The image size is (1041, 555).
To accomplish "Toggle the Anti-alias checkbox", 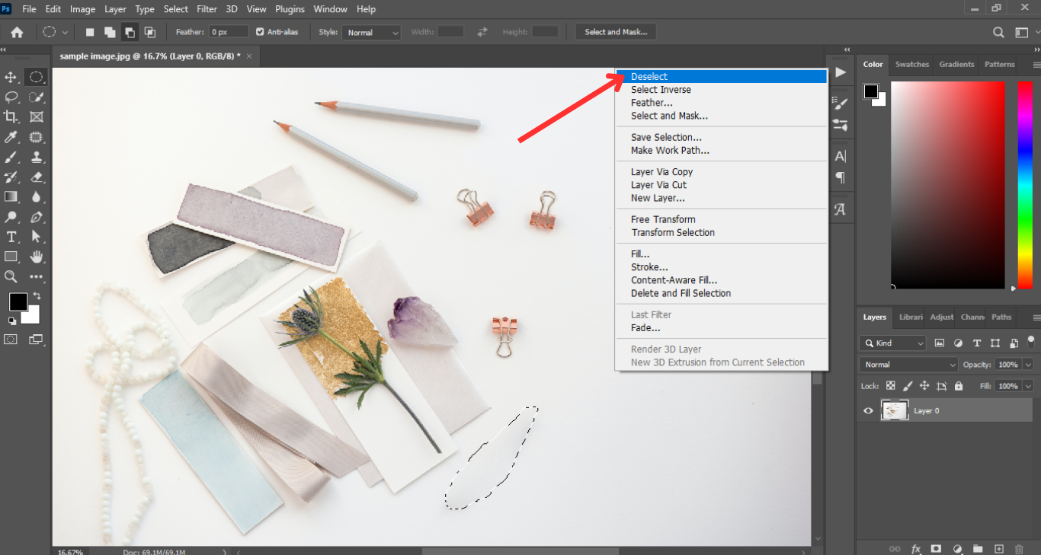I will pyautogui.click(x=260, y=32).
